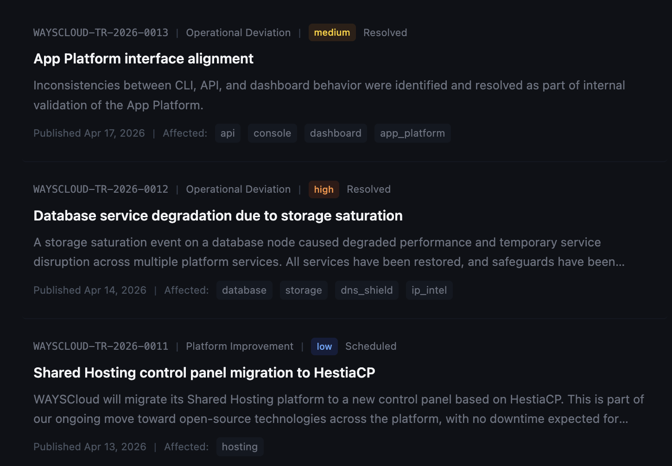Click the storage affected tag

coord(304,290)
